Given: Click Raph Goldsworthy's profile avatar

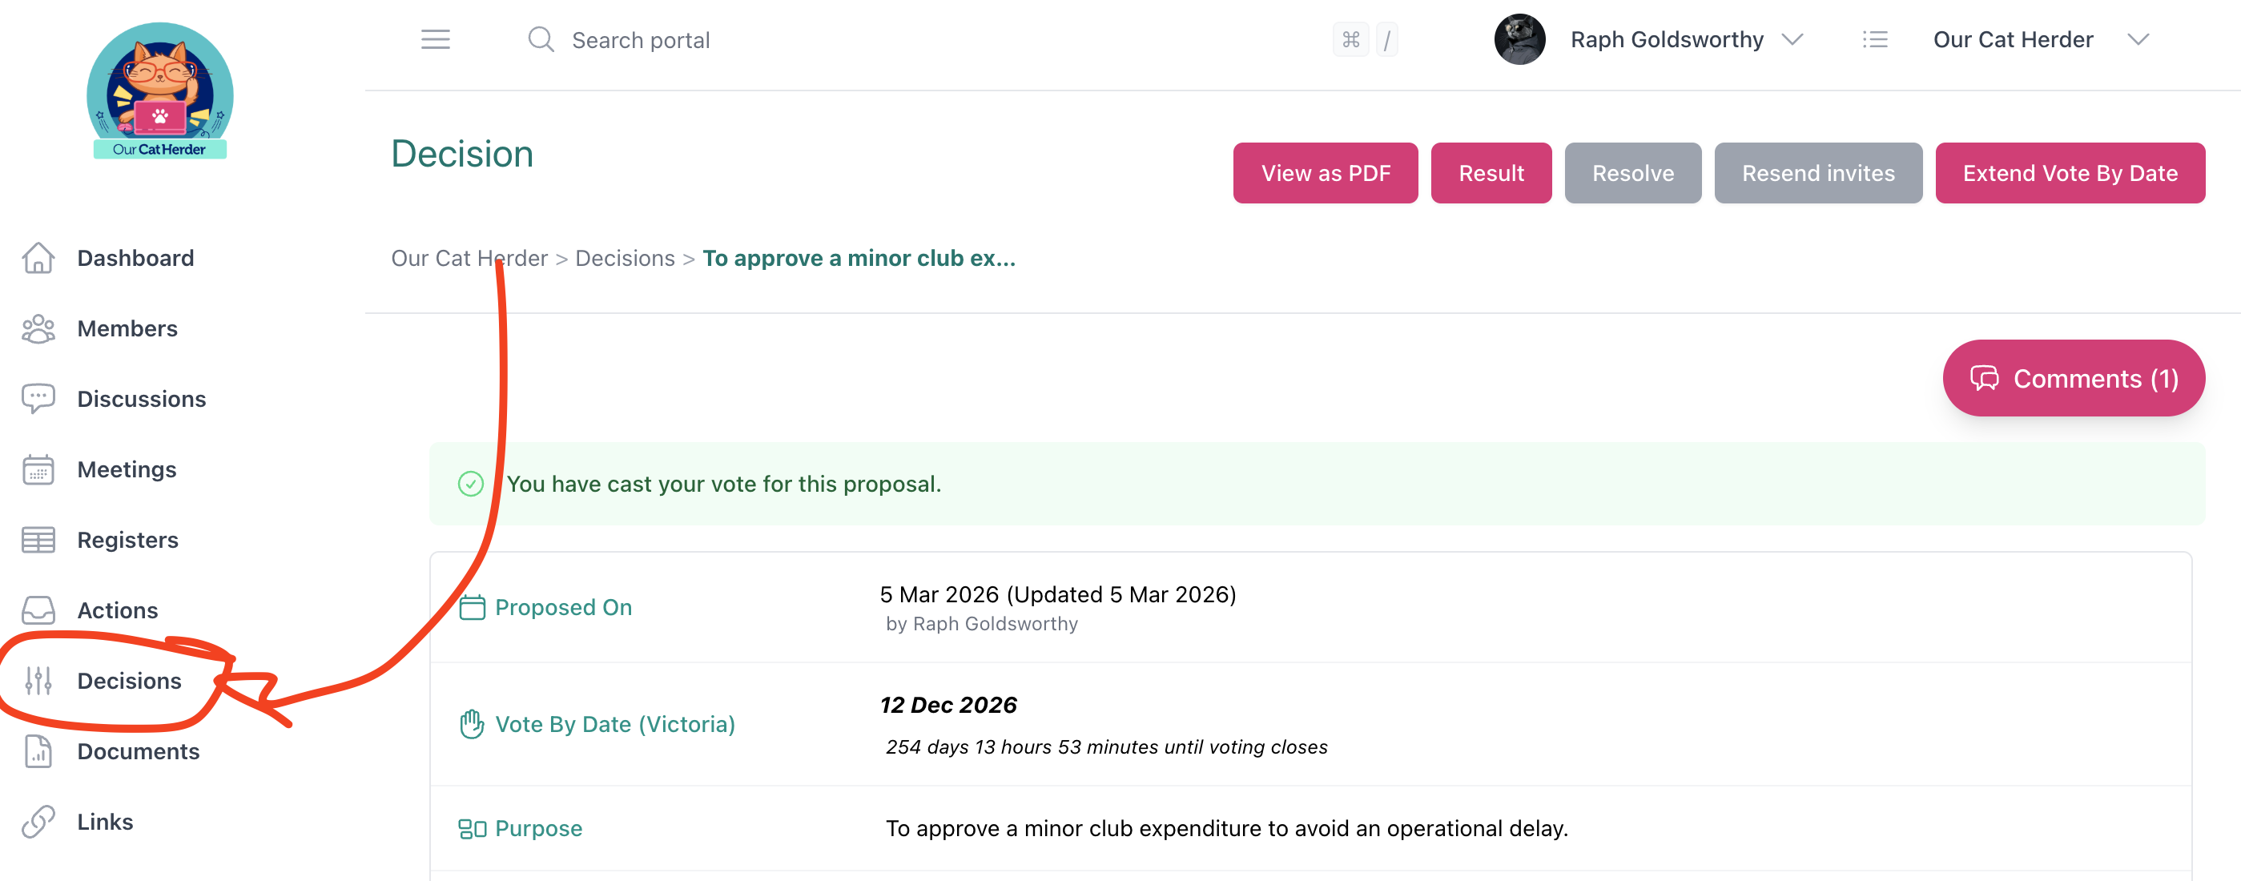Looking at the screenshot, I should click(1519, 39).
